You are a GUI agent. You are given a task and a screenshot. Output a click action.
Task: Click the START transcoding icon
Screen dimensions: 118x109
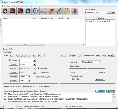(x=74, y=11)
